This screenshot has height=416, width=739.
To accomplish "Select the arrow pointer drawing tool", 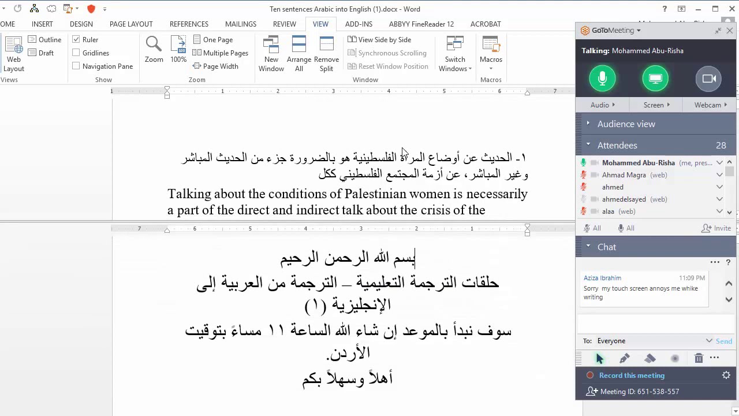I will click(599, 359).
